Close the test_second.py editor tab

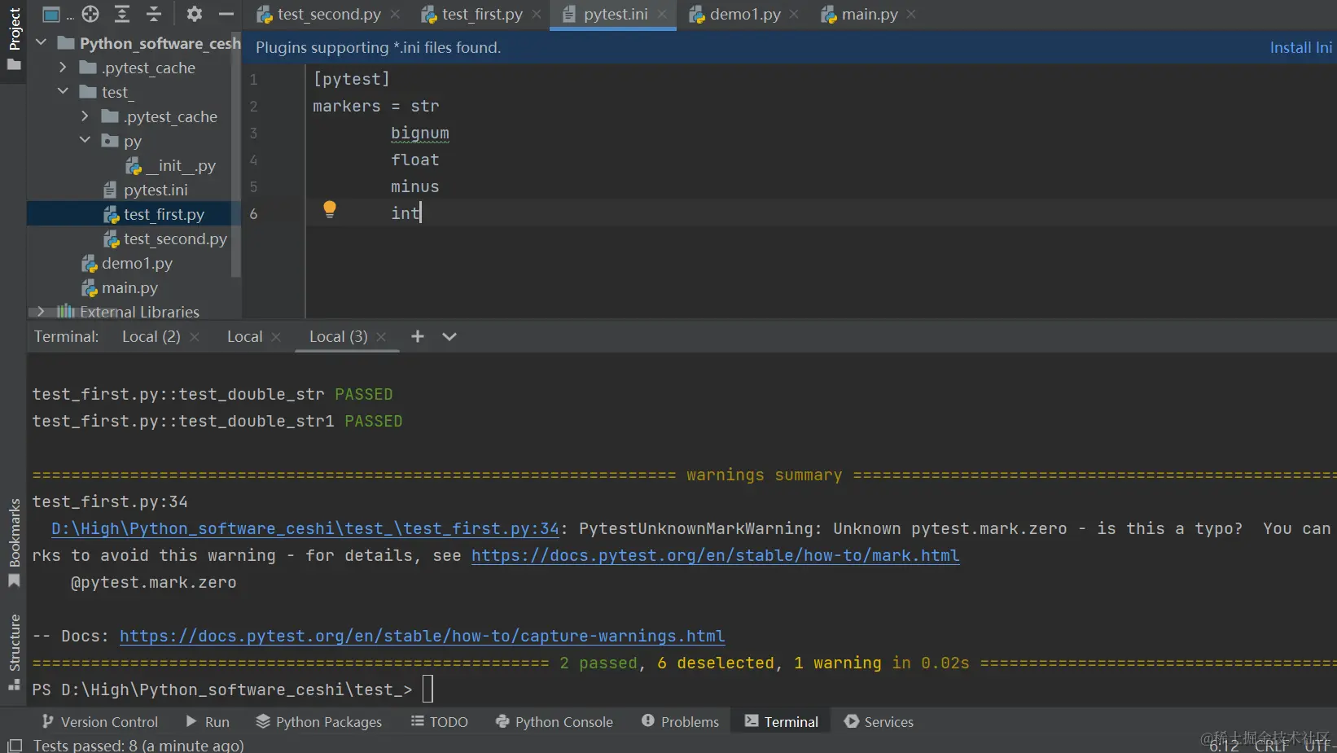(x=395, y=15)
